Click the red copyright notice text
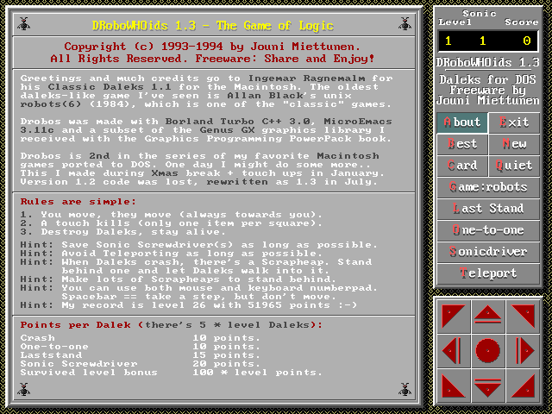 (212, 53)
